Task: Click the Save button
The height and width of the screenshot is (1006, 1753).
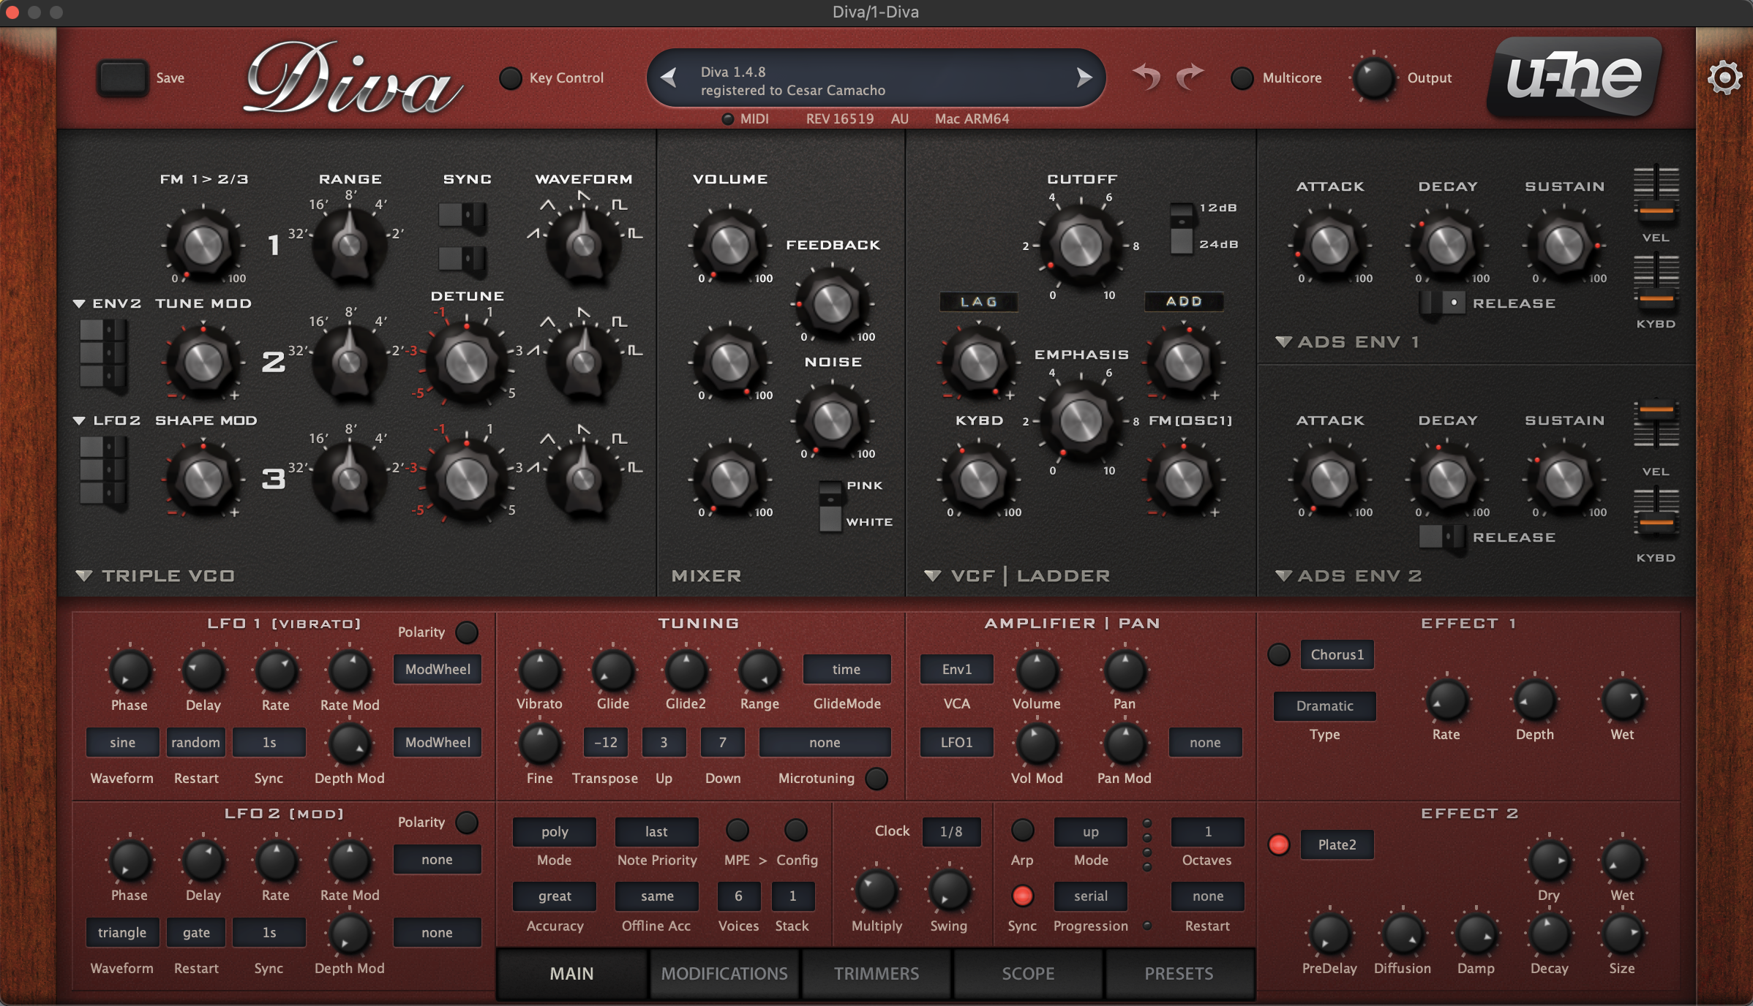Action: click(x=122, y=77)
